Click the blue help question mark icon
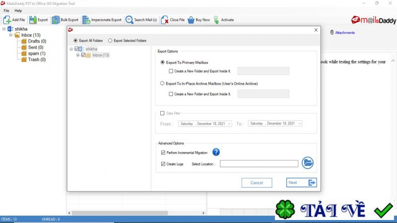Image resolution: width=397 pixels, height=223 pixels. (216, 152)
